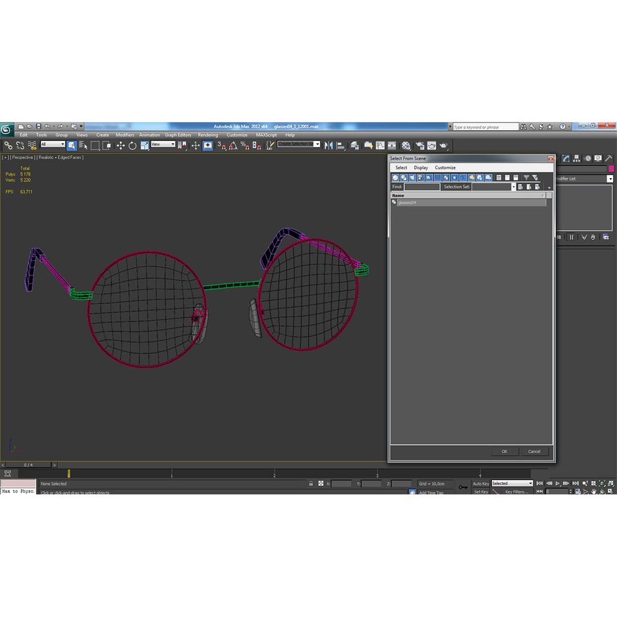Click the Realistic + Edged Faces shading label
This screenshot has width=617, height=617.
tap(60, 158)
